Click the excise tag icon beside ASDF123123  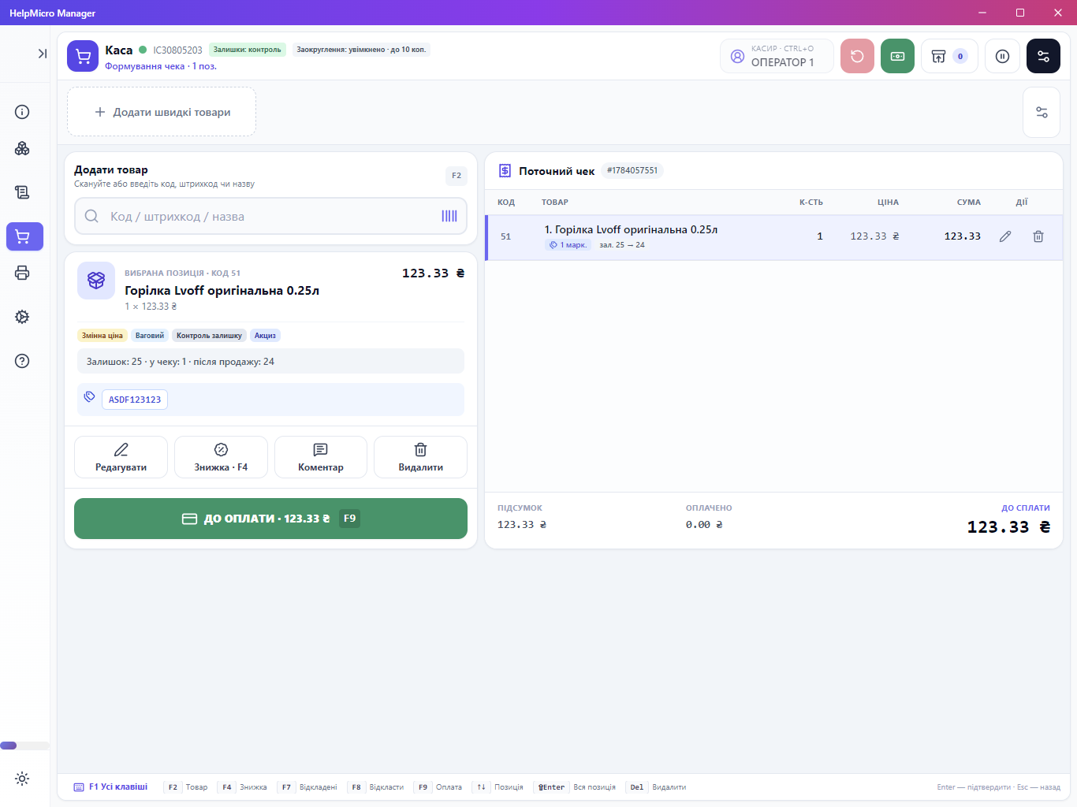click(89, 397)
